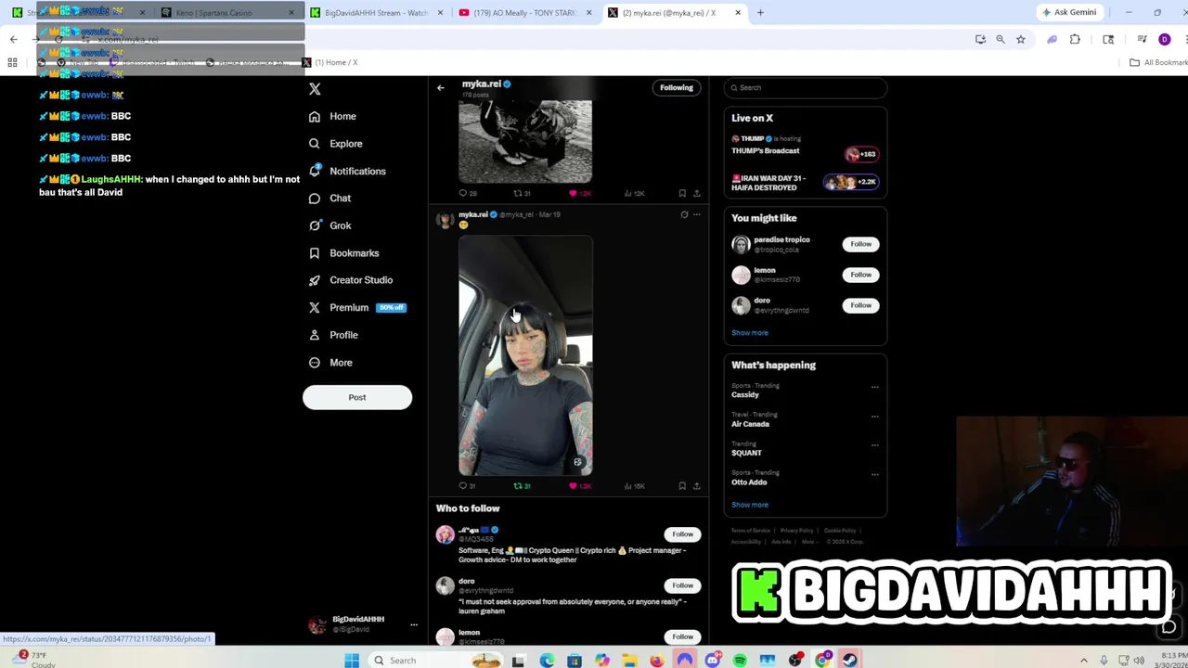Switch to BigDavidAHHH Stream tab
This screenshot has width=1188, height=668.
point(378,13)
